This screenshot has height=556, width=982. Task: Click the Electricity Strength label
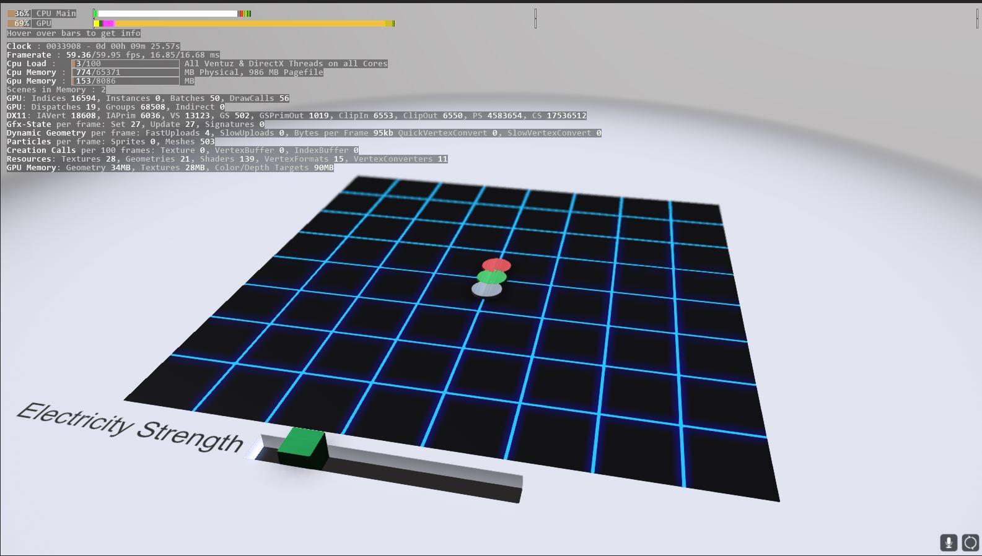[x=130, y=427]
